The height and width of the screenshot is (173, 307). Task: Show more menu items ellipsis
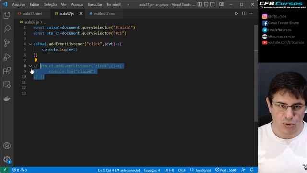(x=128, y=4)
